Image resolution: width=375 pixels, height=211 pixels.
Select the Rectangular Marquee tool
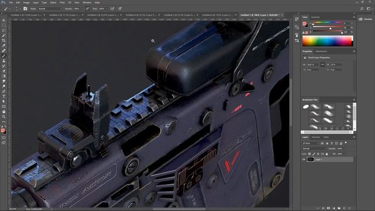4,25
